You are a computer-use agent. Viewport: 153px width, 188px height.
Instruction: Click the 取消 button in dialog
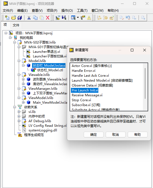pyautogui.click(x=115, y=134)
